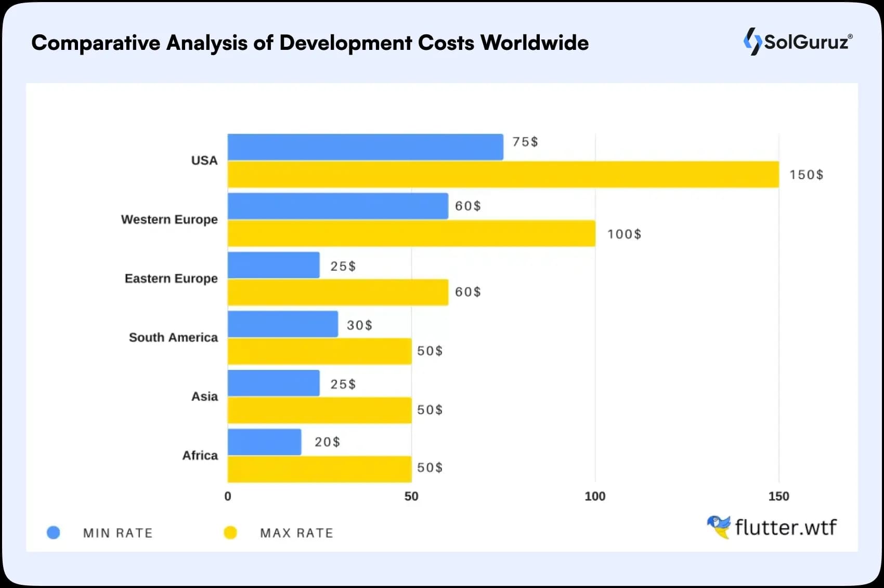Click the yellow MAX RATE legend dot
This screenshot has height=588, width=884.
231,532
